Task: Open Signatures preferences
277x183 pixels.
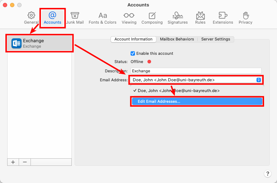Action: (178, 18)
